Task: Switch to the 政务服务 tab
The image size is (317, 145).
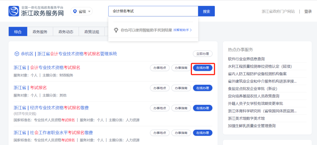Action: 40,32
